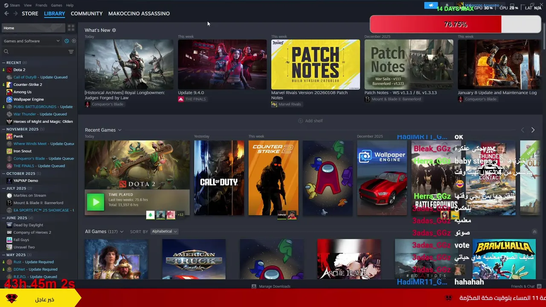Click Dota 2 icon in sidebar

pos(9,70)
